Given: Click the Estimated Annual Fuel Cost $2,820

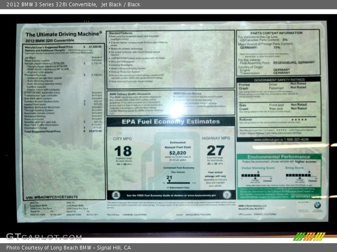Looking at the screenshot, I should tap(177, 153).
